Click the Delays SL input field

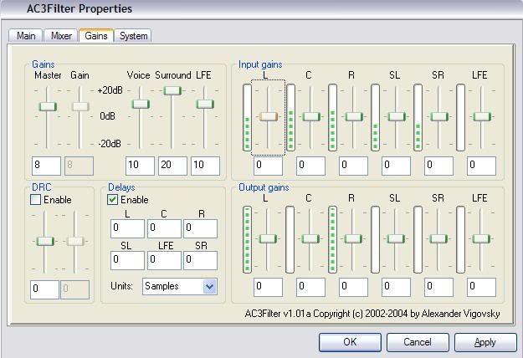click(127, 260)
